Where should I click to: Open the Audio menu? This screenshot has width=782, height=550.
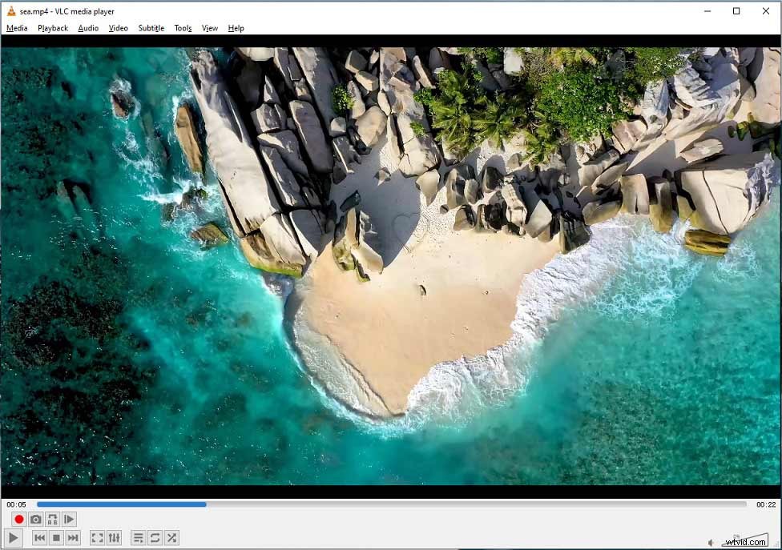87,28
